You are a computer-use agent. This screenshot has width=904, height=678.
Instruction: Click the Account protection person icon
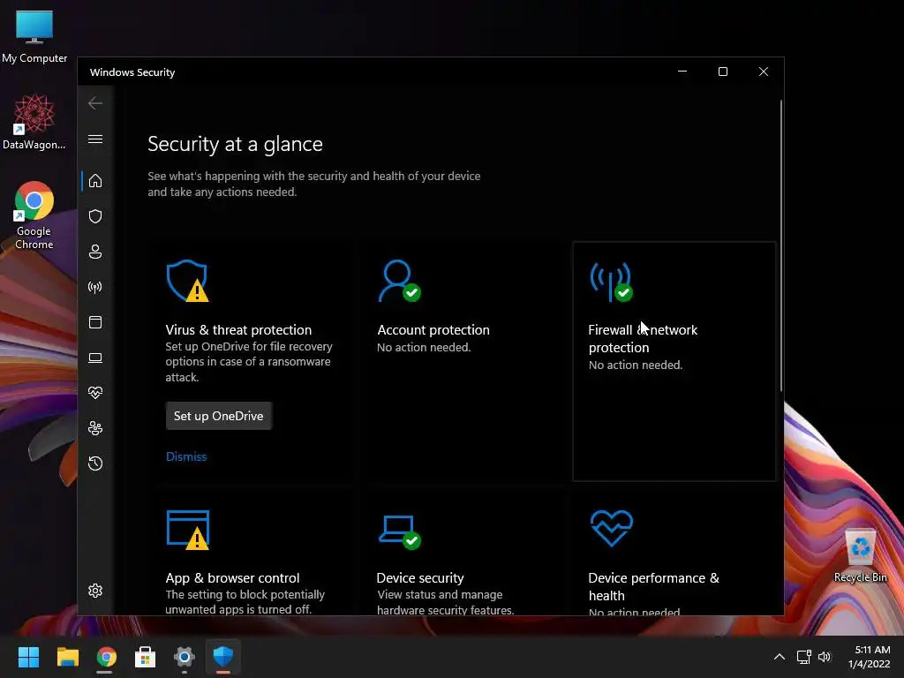pyautogui.click(x=399, y=281)
